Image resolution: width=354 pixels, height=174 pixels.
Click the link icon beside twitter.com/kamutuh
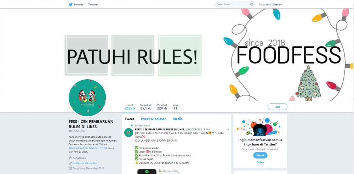70,163
